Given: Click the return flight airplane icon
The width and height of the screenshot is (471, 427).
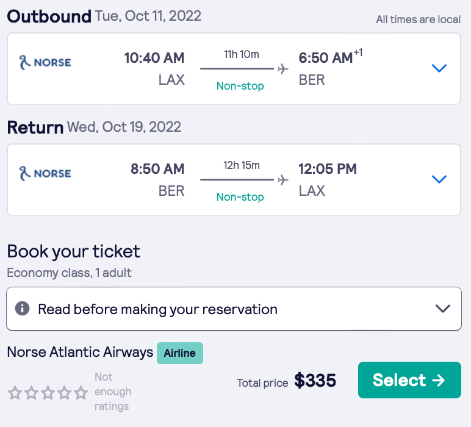Looking at the screenshot, I should (282, 180).
